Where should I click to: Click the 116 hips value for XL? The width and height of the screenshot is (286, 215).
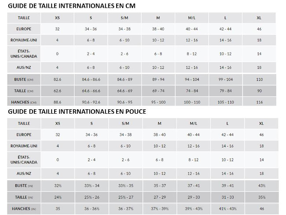click(x=259, y=102)
